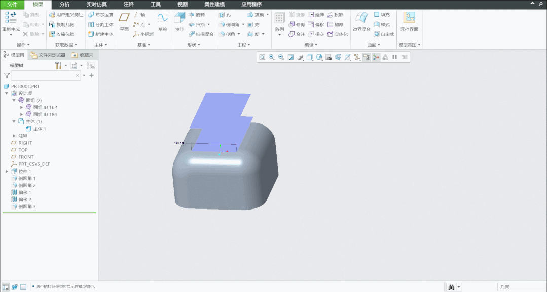Screen dimensions: 547x292
Task: Switch to the 实时仿真 ribbon tab
Action: (97, 5)
